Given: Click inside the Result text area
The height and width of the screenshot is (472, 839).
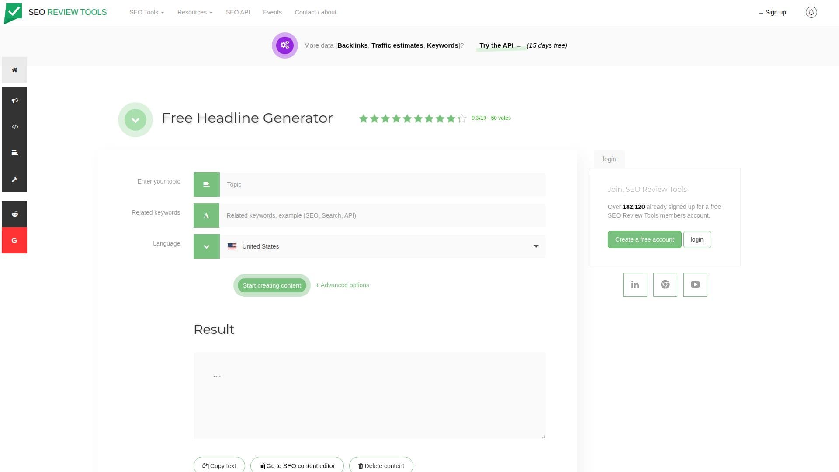Looking at the screenshot, I should pos(370,396).
